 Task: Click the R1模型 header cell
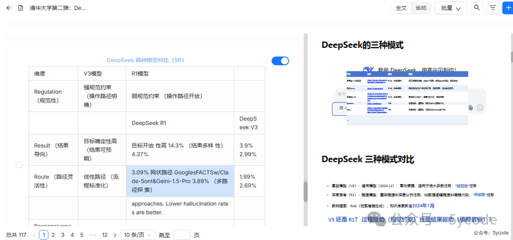point(180,73)
